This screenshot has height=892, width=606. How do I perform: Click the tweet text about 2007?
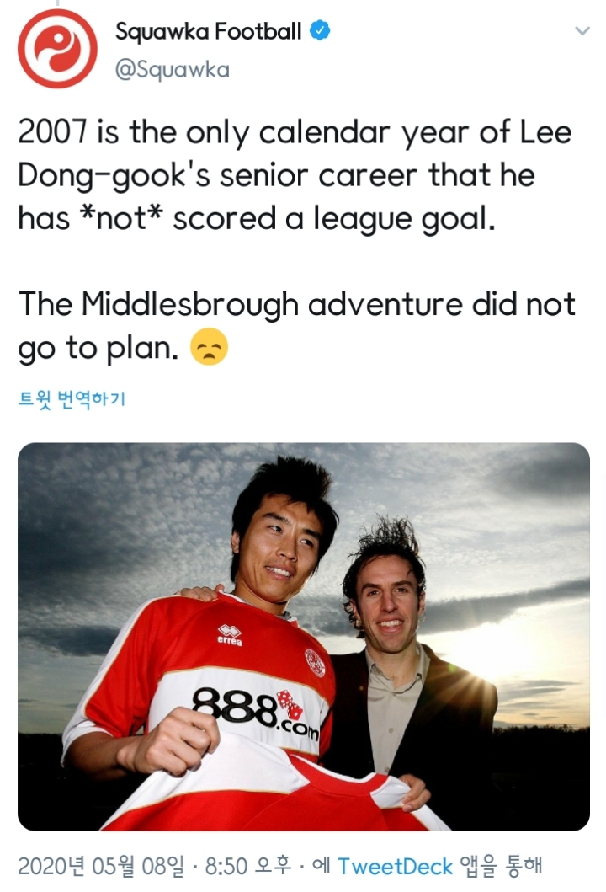tap(295, 175)
